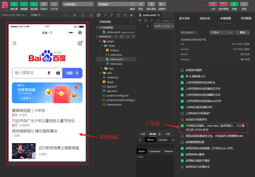Viewport: 255px width, 177px height.
Task: Uncheck 不校验合法域名 checkbox
Action: pos(182,126)
